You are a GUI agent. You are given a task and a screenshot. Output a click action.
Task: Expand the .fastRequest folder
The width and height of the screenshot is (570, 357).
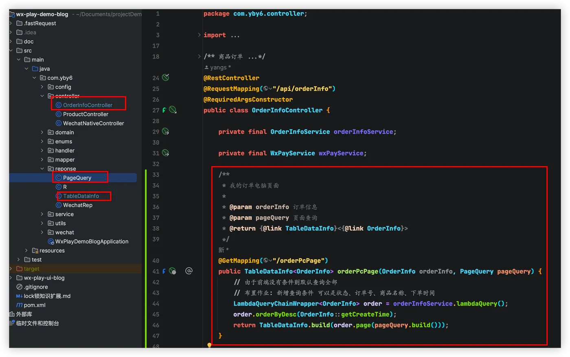pos(11,23)
